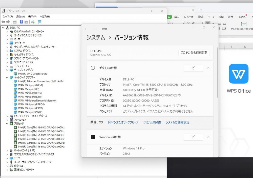The height and width of the screenshot is (178, 253).
Task: Click the Settings window vertical scrollbar
Action: point(218,72)
